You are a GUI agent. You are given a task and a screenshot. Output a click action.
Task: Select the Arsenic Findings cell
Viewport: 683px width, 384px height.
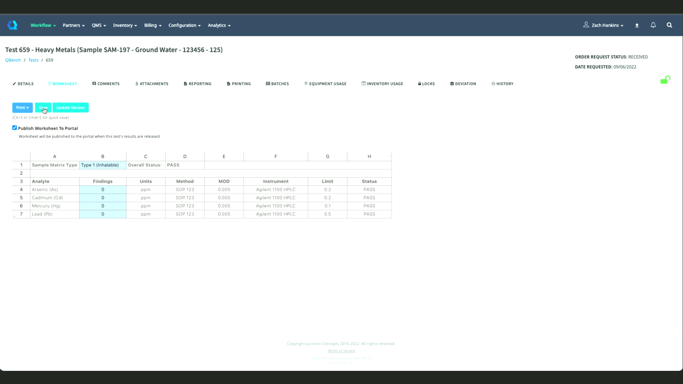(102, 190)
